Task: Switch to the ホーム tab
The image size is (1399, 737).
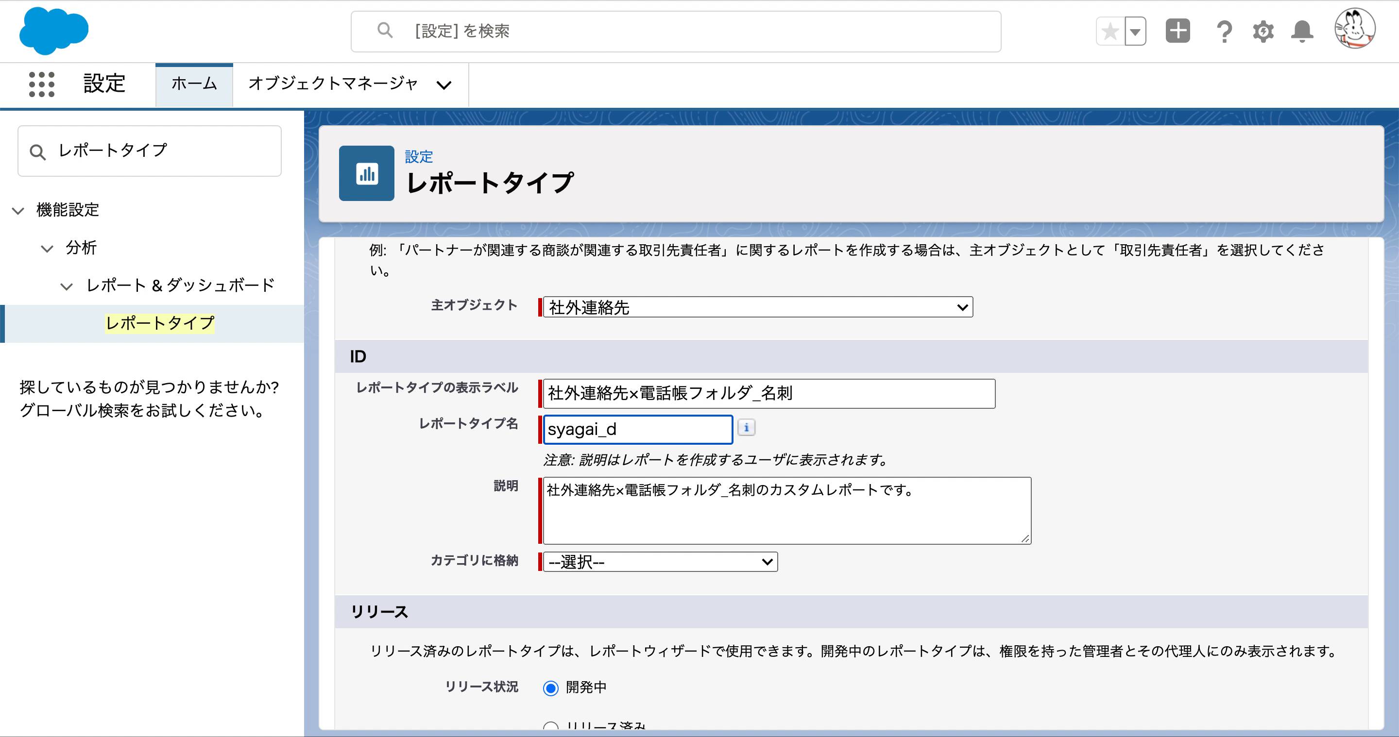Action: [x=193, y=84]
